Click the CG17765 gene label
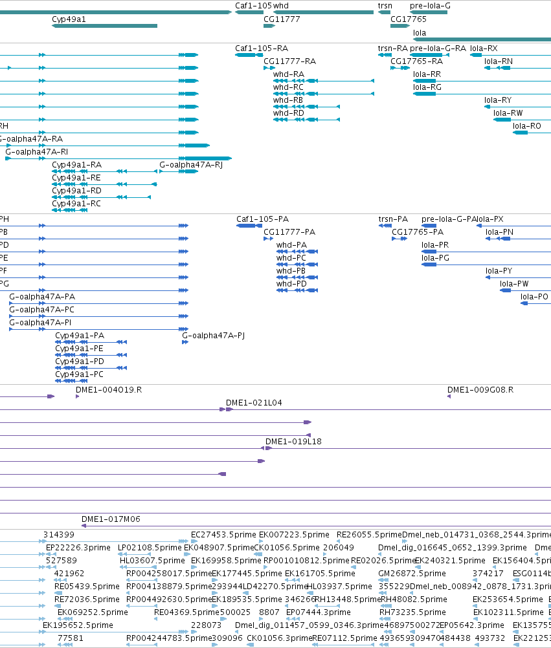The width and height of the screenshot is (551, 648). tap(409, 19)
